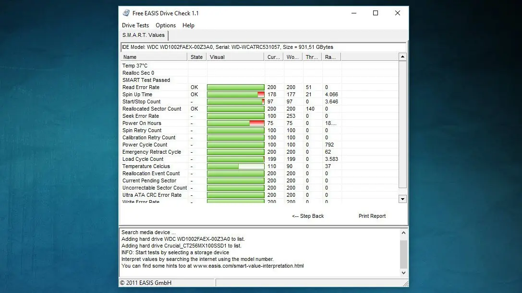Close the EASIS Drive Check window
The width and height of the screenshot is (522, 293).
tap(398, 13)
